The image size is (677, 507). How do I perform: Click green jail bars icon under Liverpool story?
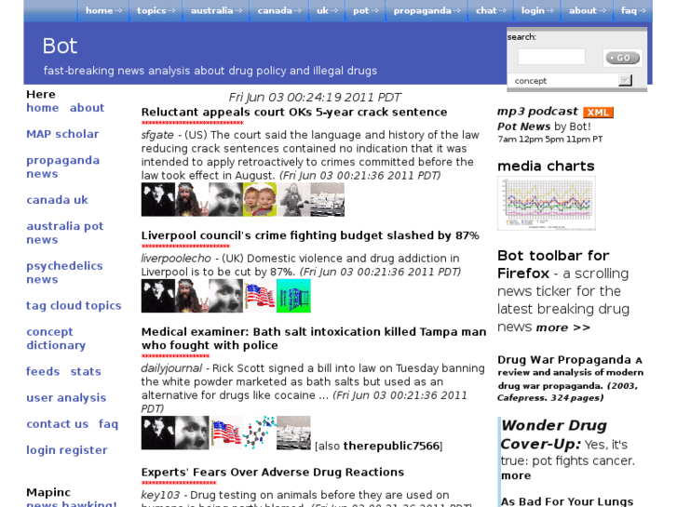tap(293, 296)
